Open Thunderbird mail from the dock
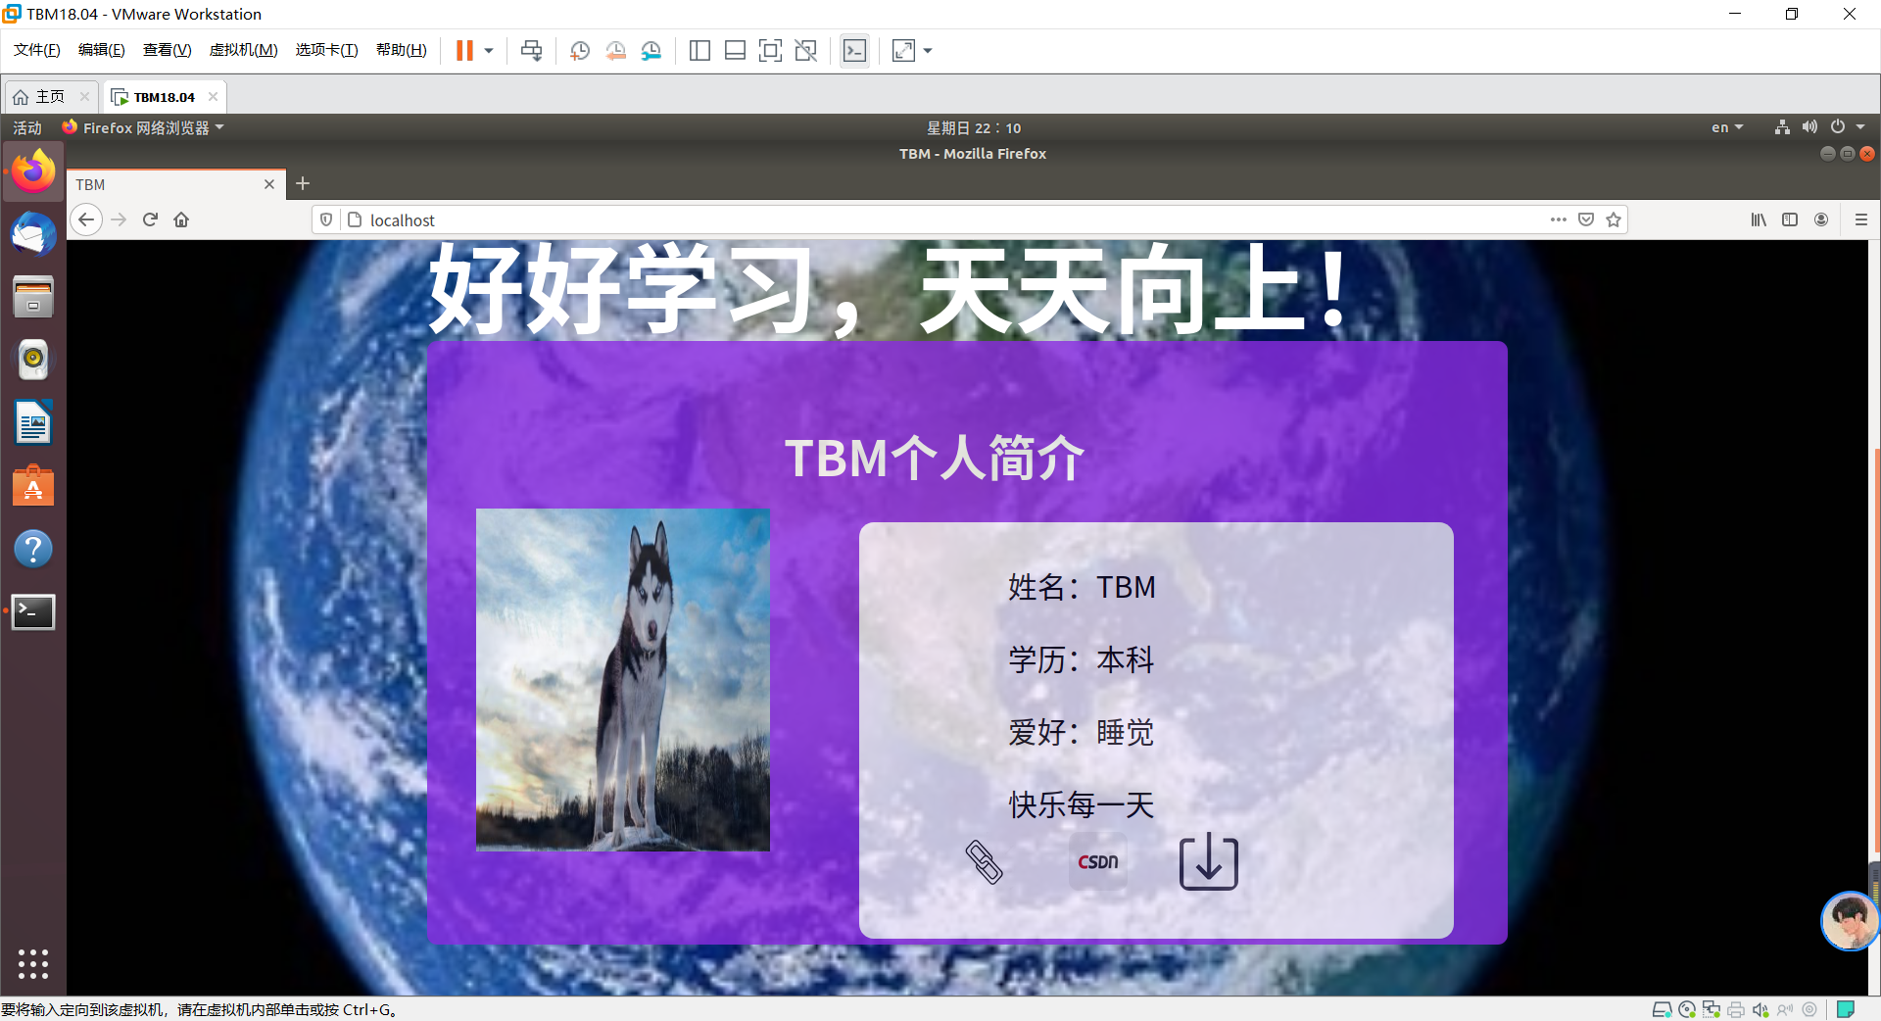 [x=33, y=234]
